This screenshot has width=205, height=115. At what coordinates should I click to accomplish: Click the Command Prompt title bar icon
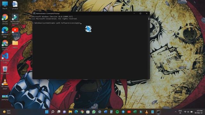pyautogui.click(x=34, y=13)
